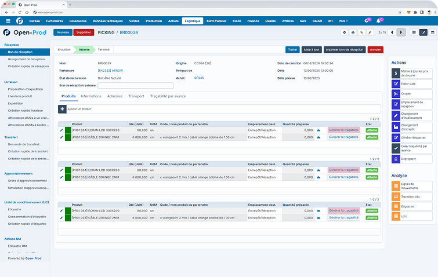Click the Couper scissors action
The image size is (438, 277).
point(412,94)
